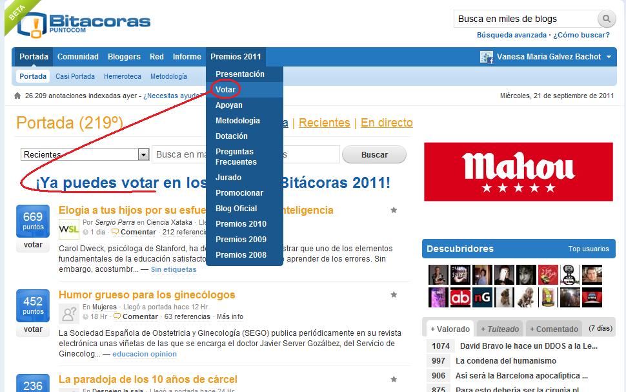
Task: Open the Más info link
Action: tap(230, 316)
